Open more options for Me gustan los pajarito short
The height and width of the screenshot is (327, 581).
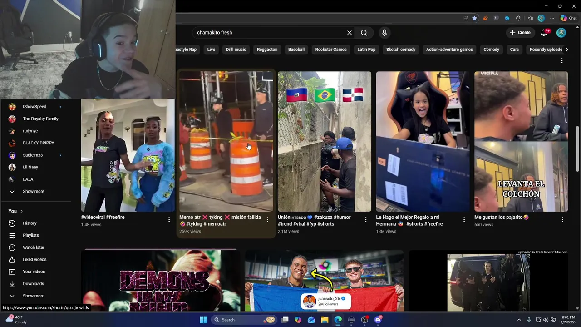click(562, 219)
